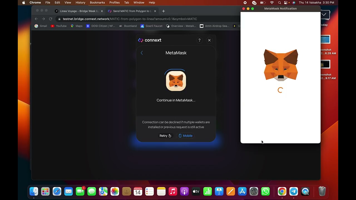Viewport: 356px width, 200px height.
Task: Click the browser forward arrow
Action: click(43, 19)
